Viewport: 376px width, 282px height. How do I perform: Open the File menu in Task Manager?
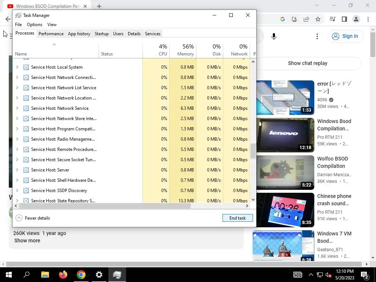tap(18, 25)
